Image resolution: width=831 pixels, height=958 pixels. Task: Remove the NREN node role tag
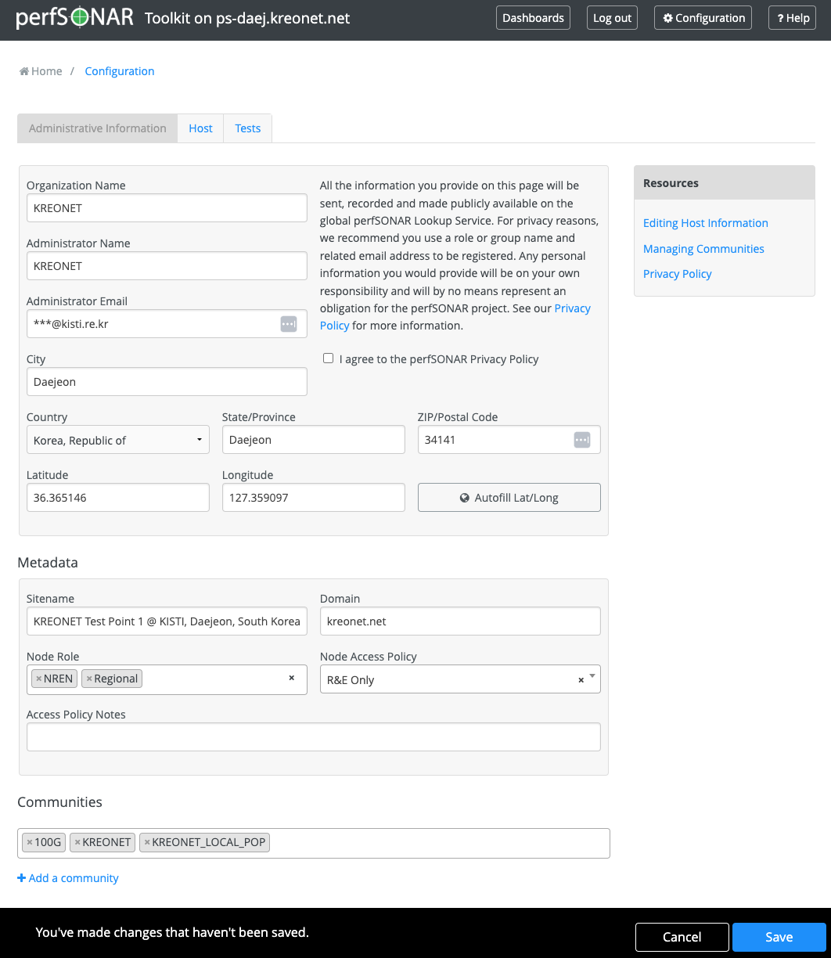point(38,679)
